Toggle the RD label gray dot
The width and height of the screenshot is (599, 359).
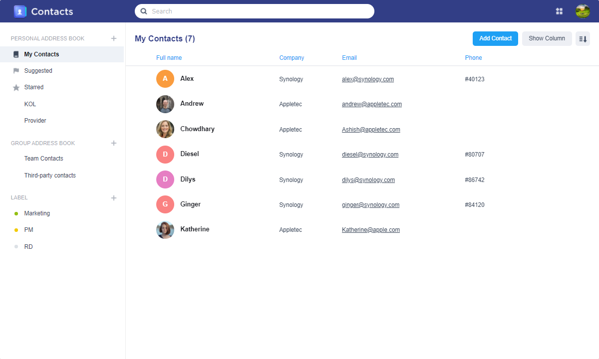pyautogui.click(x=15, y=246)
